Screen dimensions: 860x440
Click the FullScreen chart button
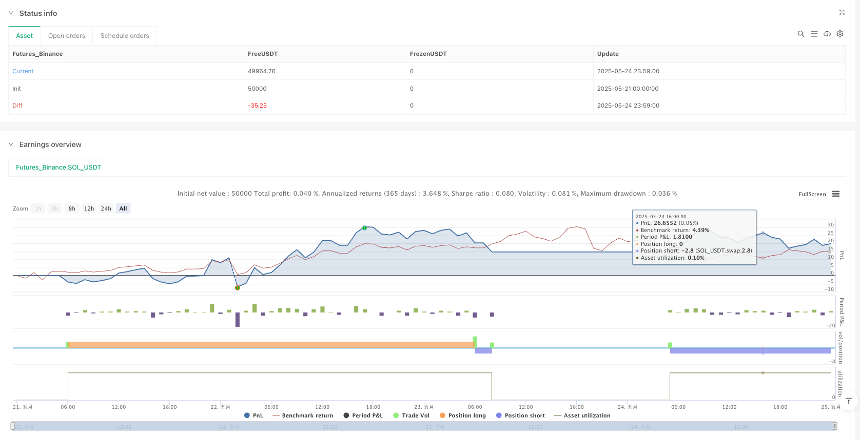click(x=812, y=194)
